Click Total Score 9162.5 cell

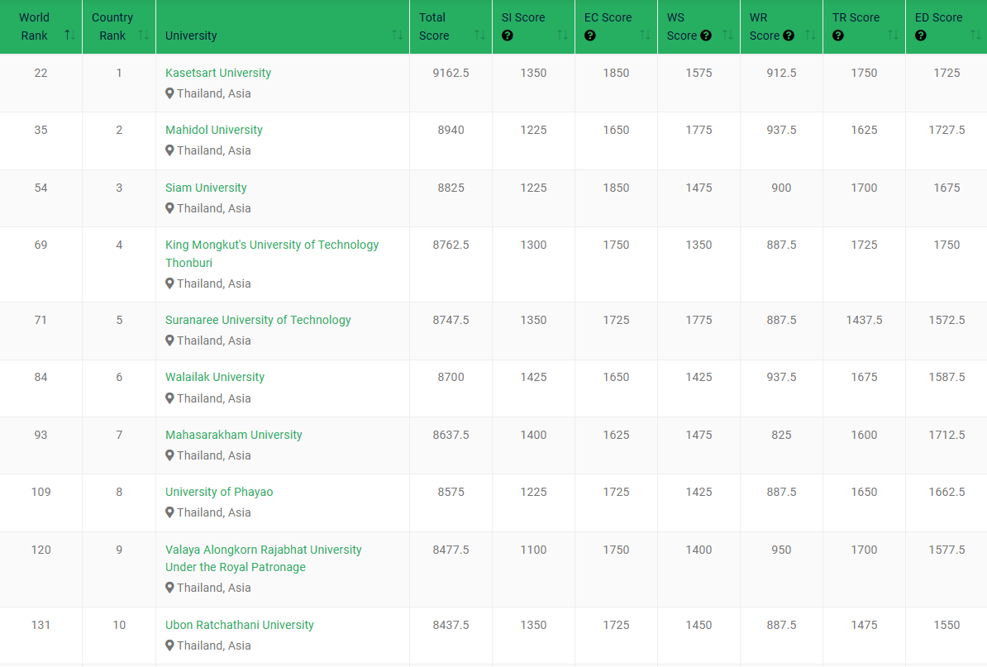point(451,73)
